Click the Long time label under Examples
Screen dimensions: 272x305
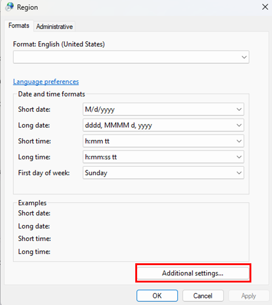pyautogui.click(x=34, y=252)
